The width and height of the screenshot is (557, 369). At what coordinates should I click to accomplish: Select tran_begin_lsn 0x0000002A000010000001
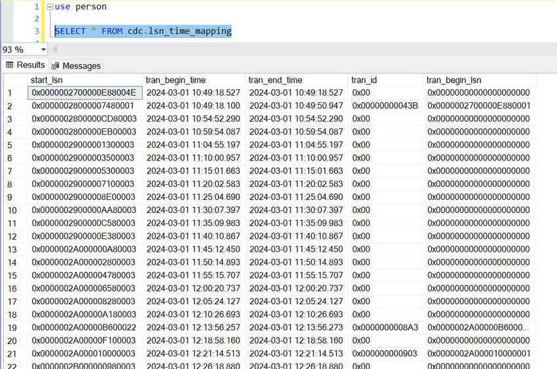pos(479,354)
